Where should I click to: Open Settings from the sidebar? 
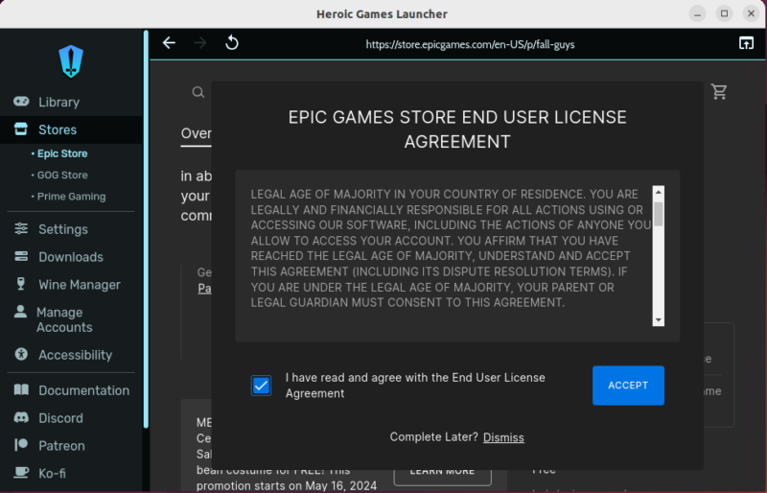point(62,229)
